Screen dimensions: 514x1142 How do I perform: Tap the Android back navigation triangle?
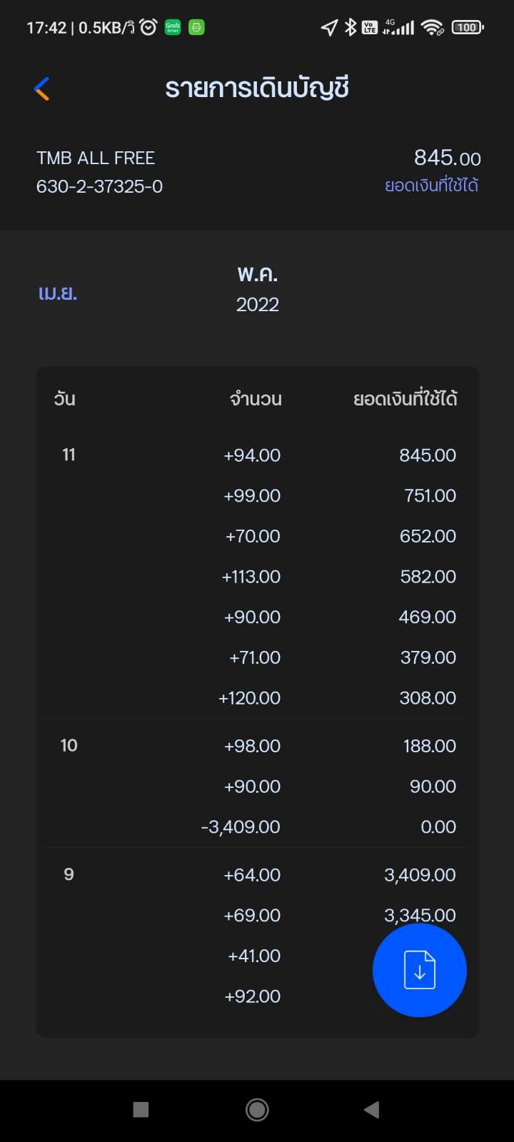pyautogui.click(x=371, y=1109)
